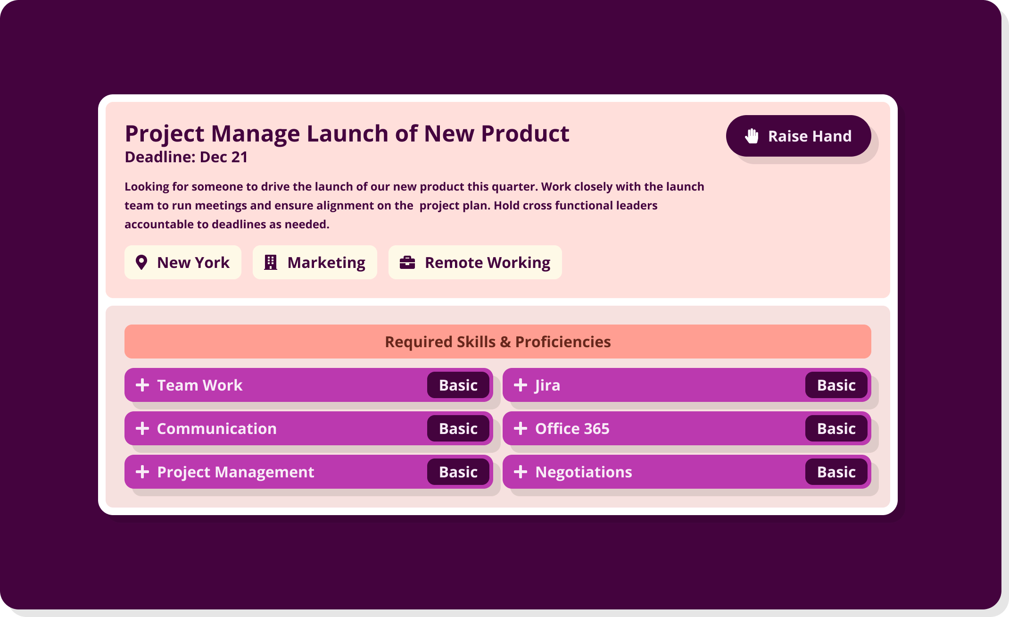Click plus icon beside Project Management
Viewport: 1009px width, 617px height.
tap(142, 472)
